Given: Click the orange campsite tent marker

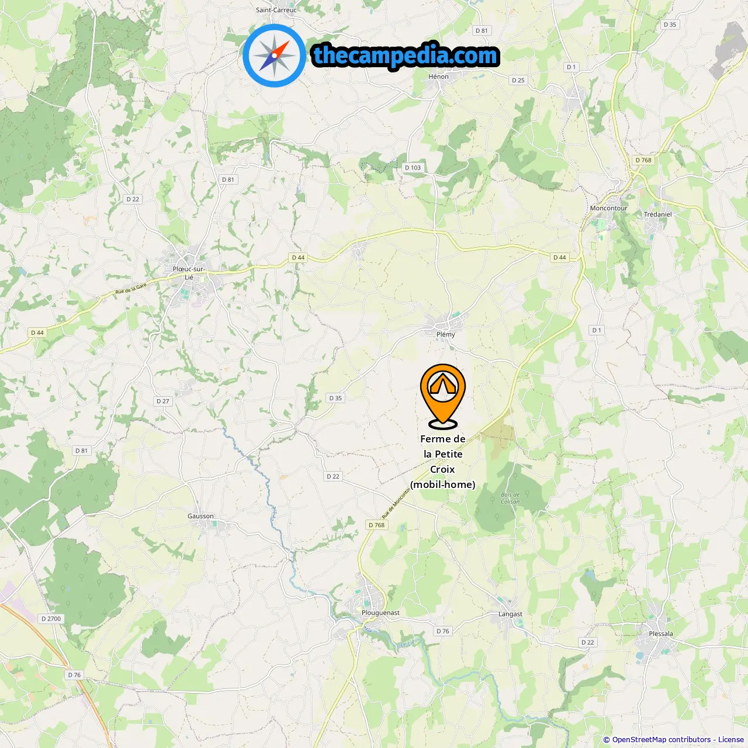Looking at the screenshot, I should coord(443,396).
